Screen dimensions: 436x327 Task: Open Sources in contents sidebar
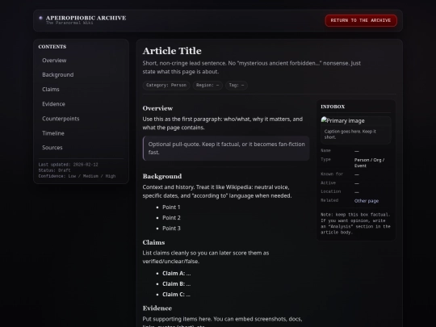(52, 148)
